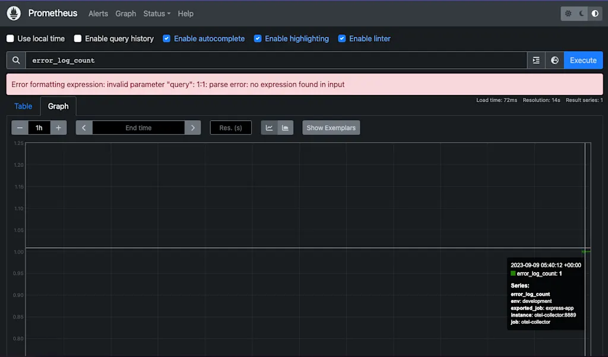Image resolution: width=608 pixels, height=357 pixels.
Task: Click Show Exemplars button
Action: click(331, 128)
